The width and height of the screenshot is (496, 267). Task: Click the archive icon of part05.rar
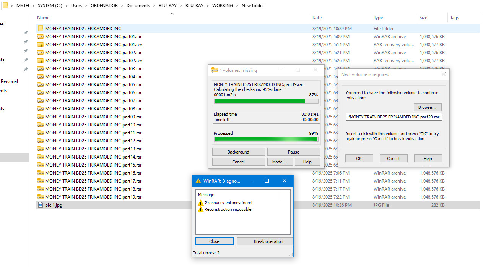[x=41, y=85]
